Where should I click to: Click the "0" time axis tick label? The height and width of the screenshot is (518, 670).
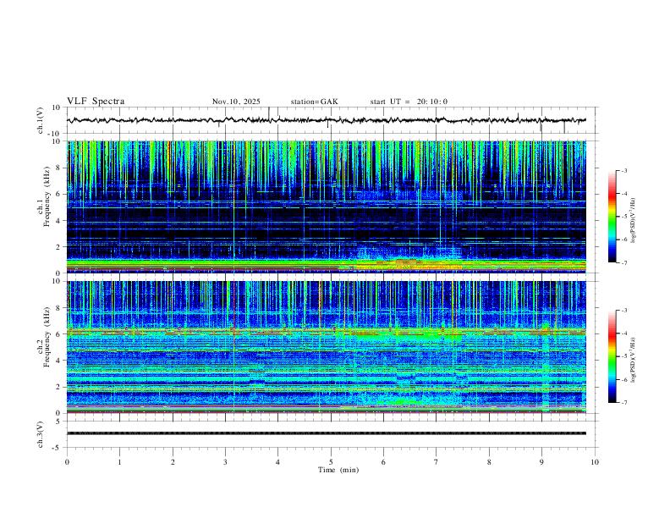[67, 462]
